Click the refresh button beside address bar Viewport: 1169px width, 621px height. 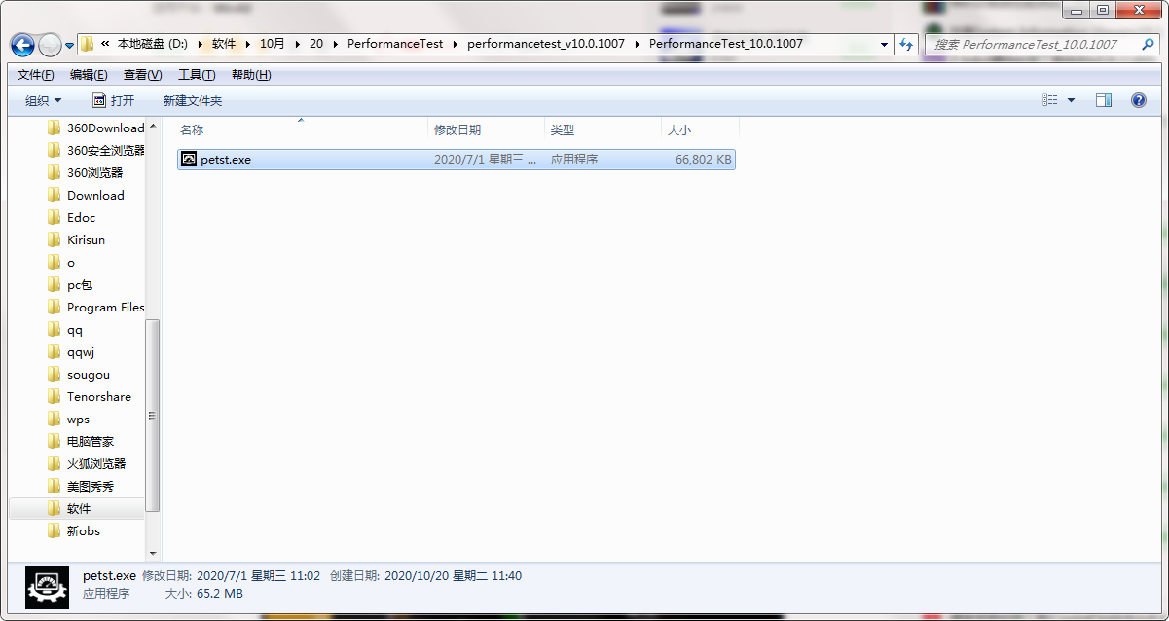(x=907, y=44)
